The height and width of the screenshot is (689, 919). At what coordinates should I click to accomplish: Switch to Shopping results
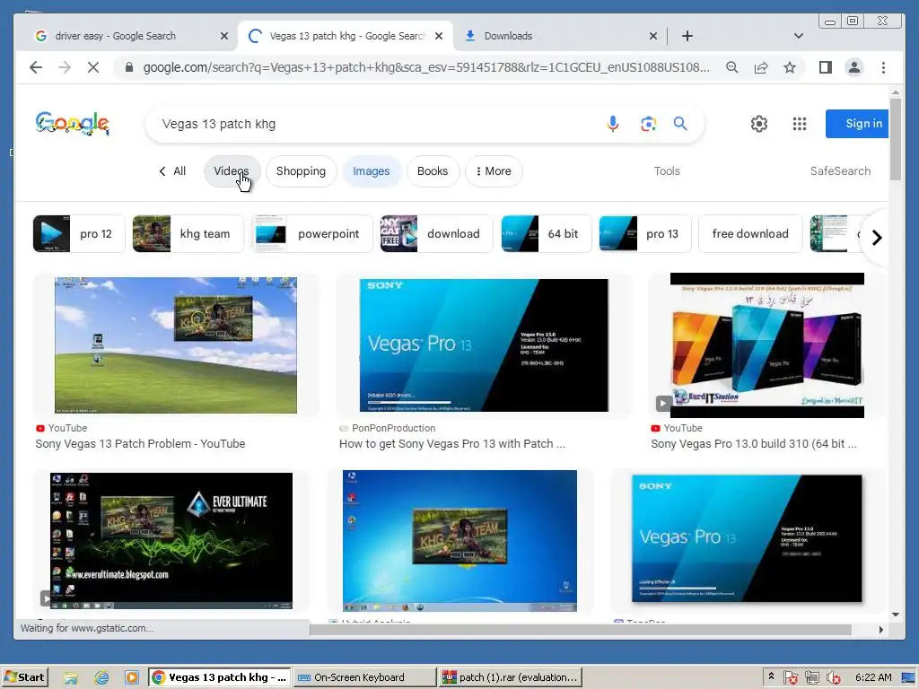[x=301, y=171]
